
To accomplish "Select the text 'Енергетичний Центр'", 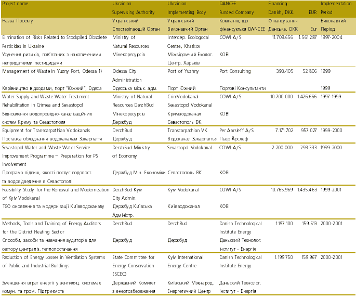I will point(189,291).
